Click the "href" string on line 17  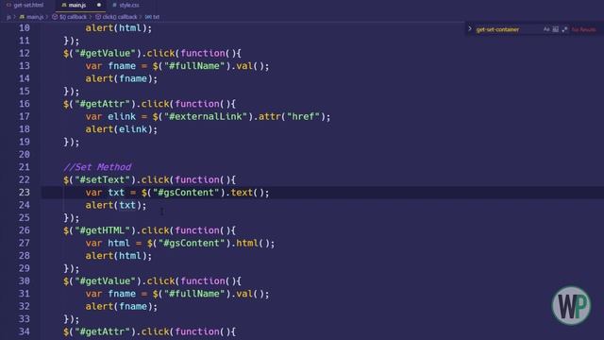303,116
